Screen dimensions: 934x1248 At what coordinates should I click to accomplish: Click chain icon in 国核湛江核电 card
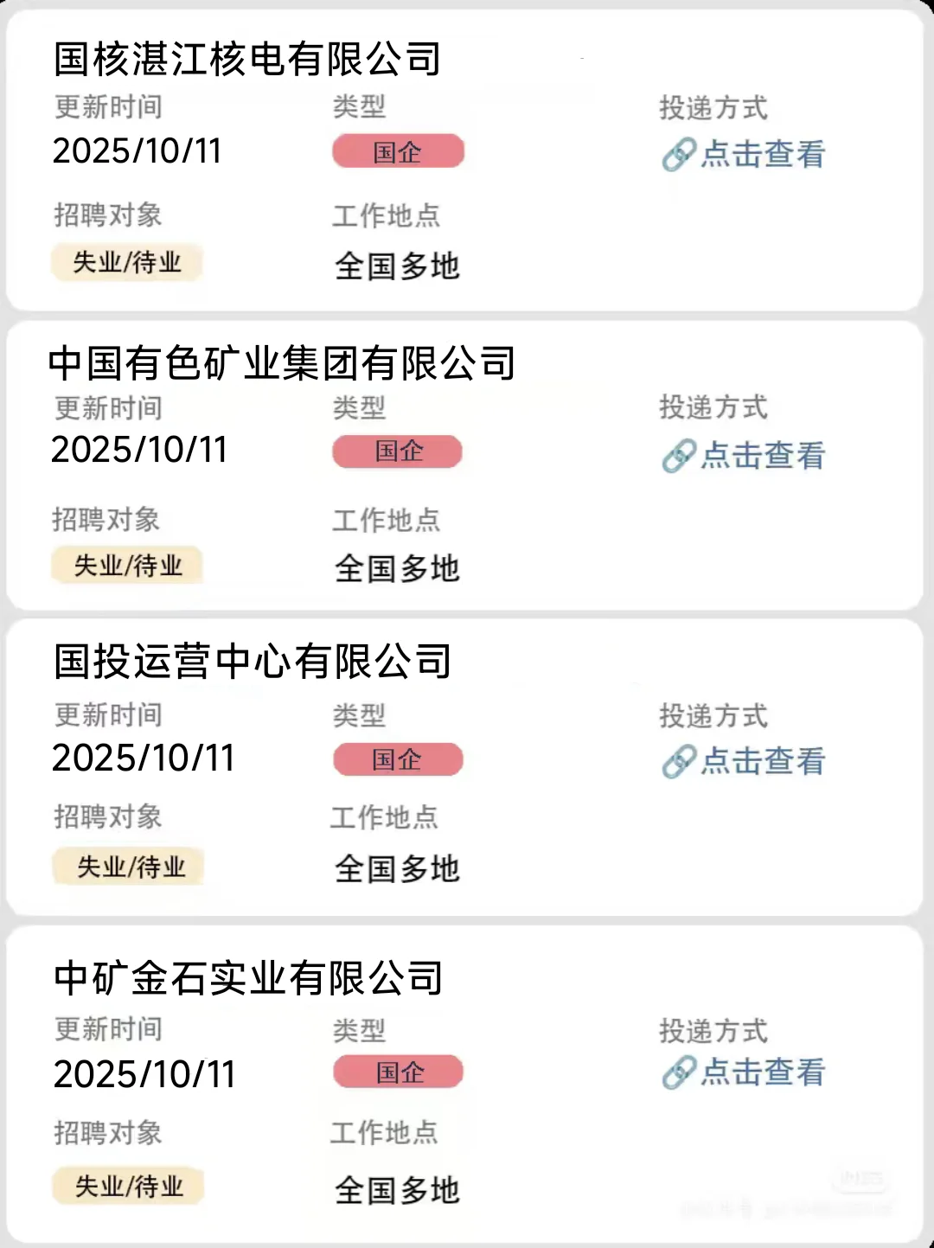coord(679,155)
